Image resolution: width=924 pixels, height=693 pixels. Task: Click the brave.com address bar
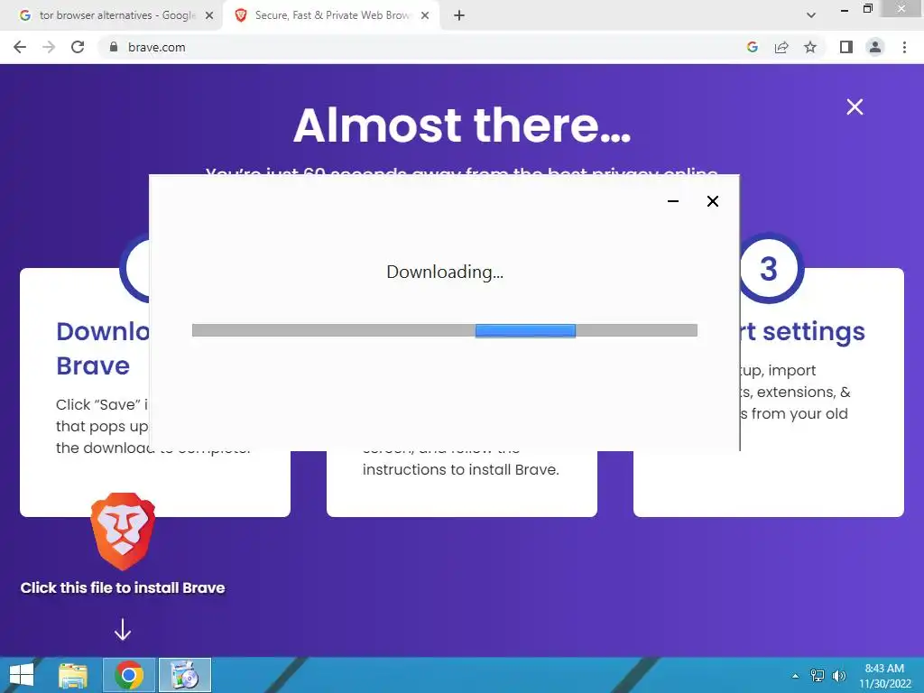coord(412,47)
